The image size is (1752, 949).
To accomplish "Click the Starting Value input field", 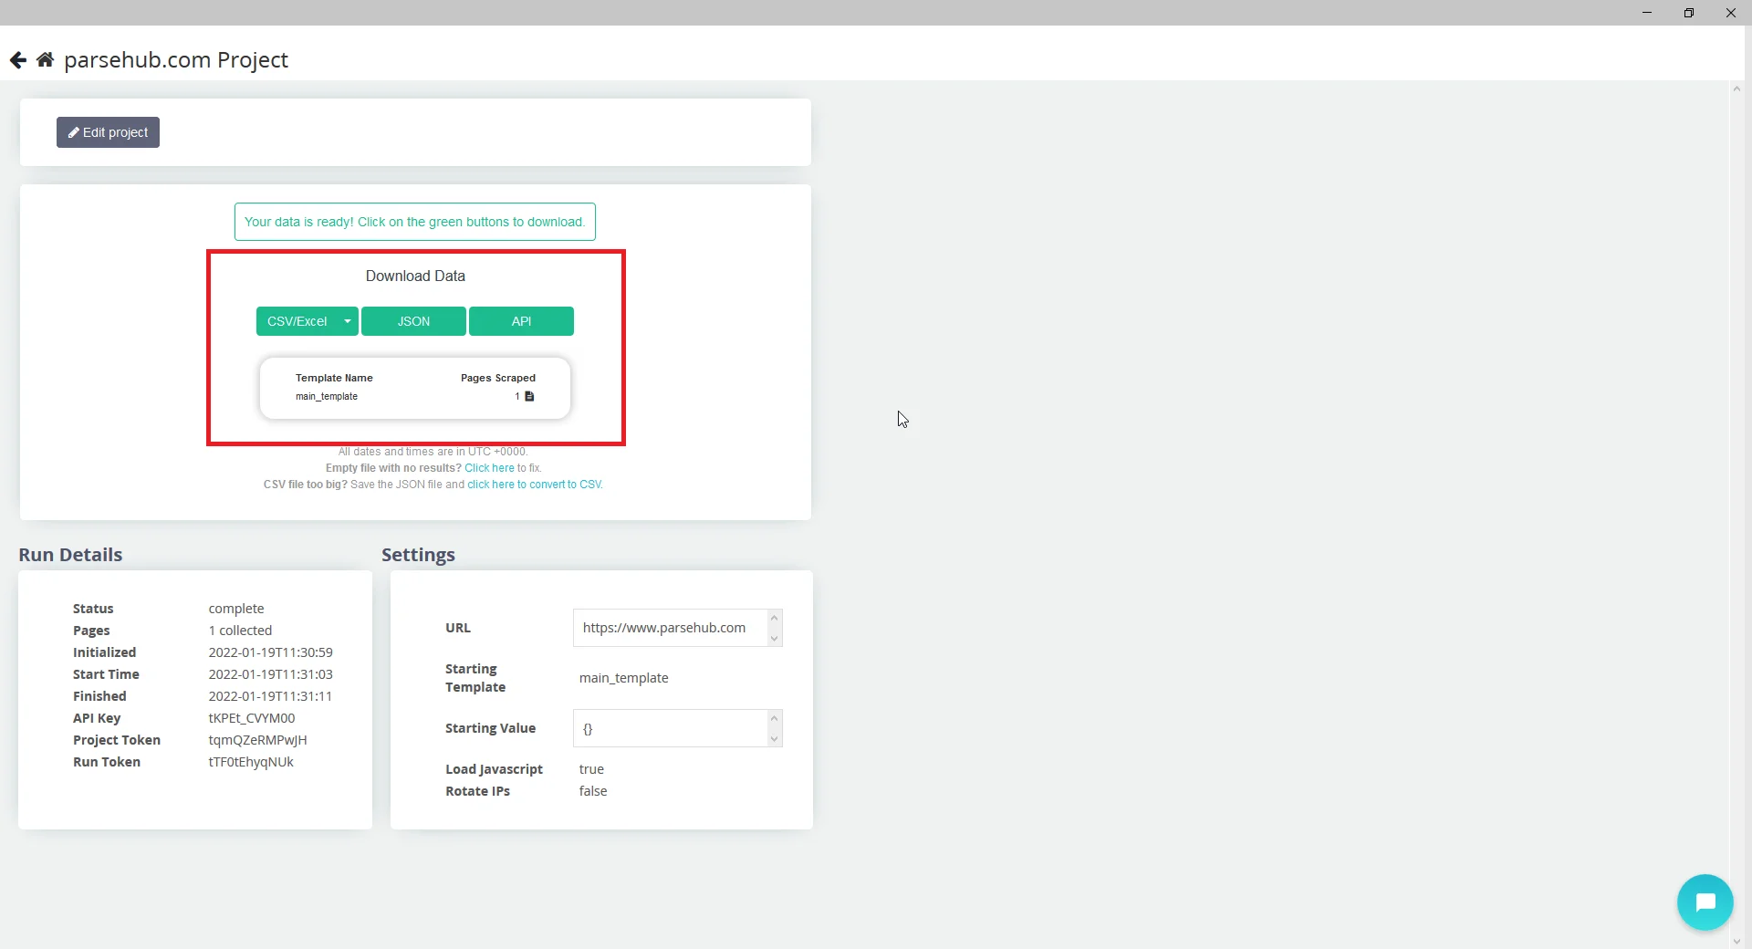I will (670, 728).
